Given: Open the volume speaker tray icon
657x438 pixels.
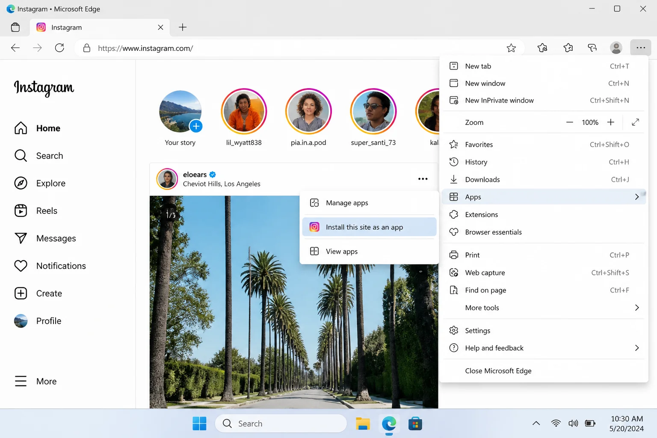Looking at the screenshot, I should tap(573, 423).
